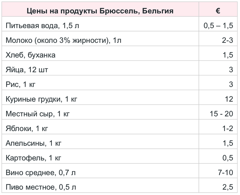Click the "Пиво местное, 0,5 л" label
The width and height of the screenshot is (240, 195).
click(x=41, y=187)
